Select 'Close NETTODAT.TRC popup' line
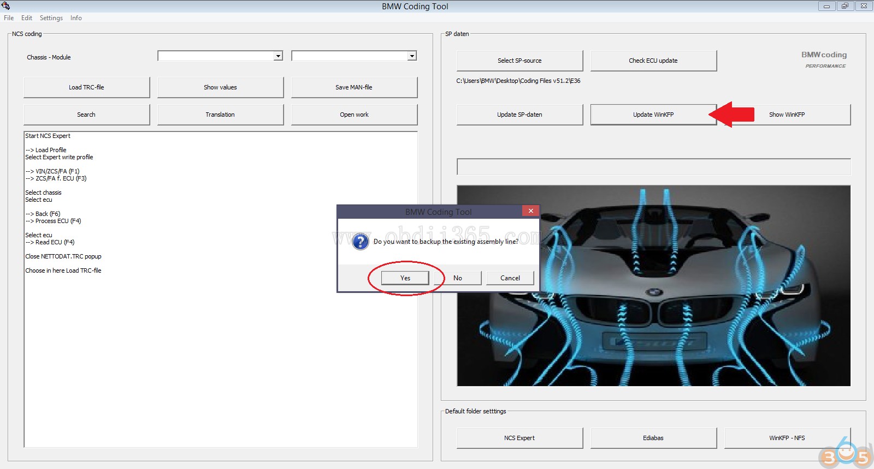 (63, 256)
